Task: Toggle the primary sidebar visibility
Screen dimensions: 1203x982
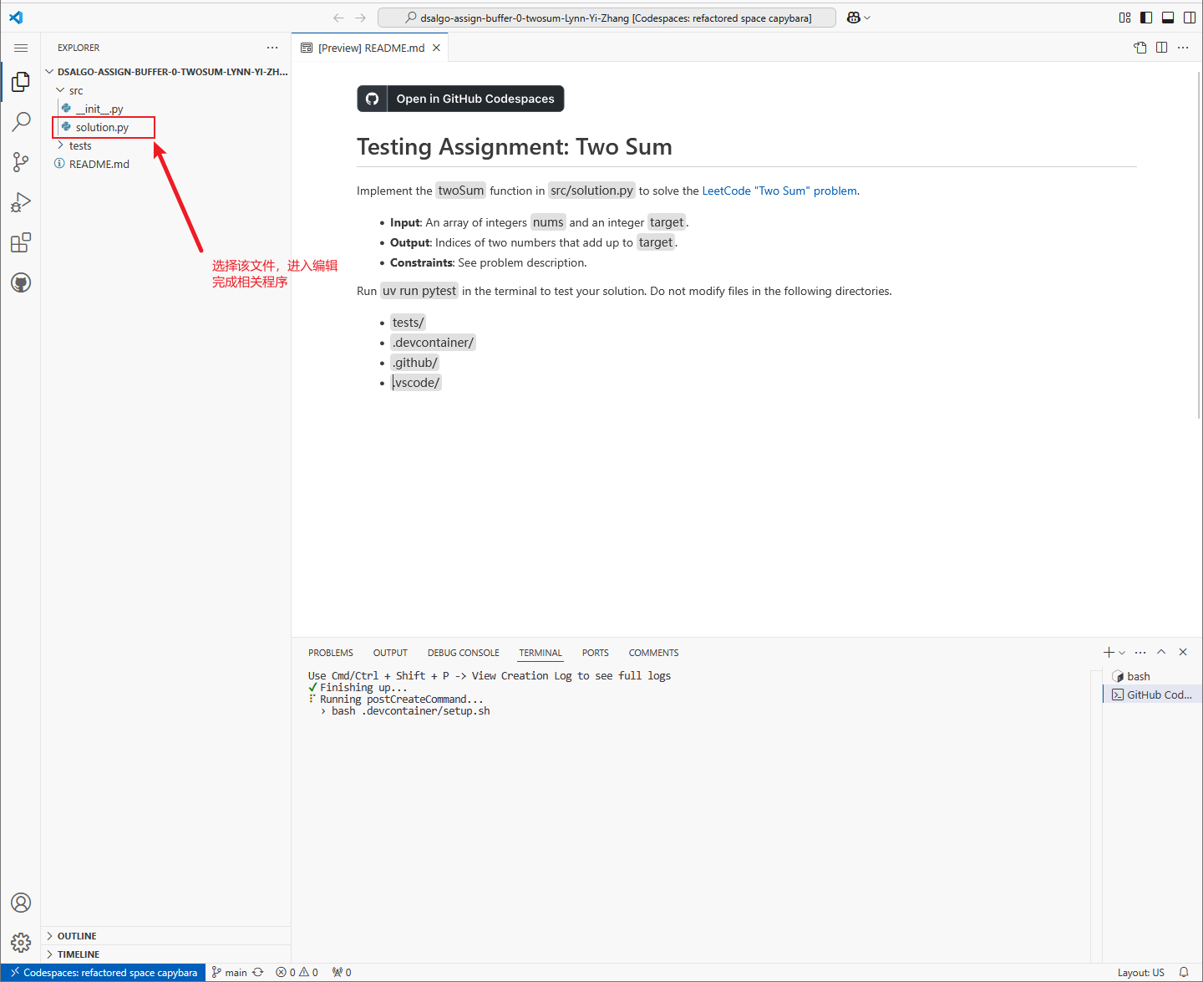Action: click(1146, 18)
